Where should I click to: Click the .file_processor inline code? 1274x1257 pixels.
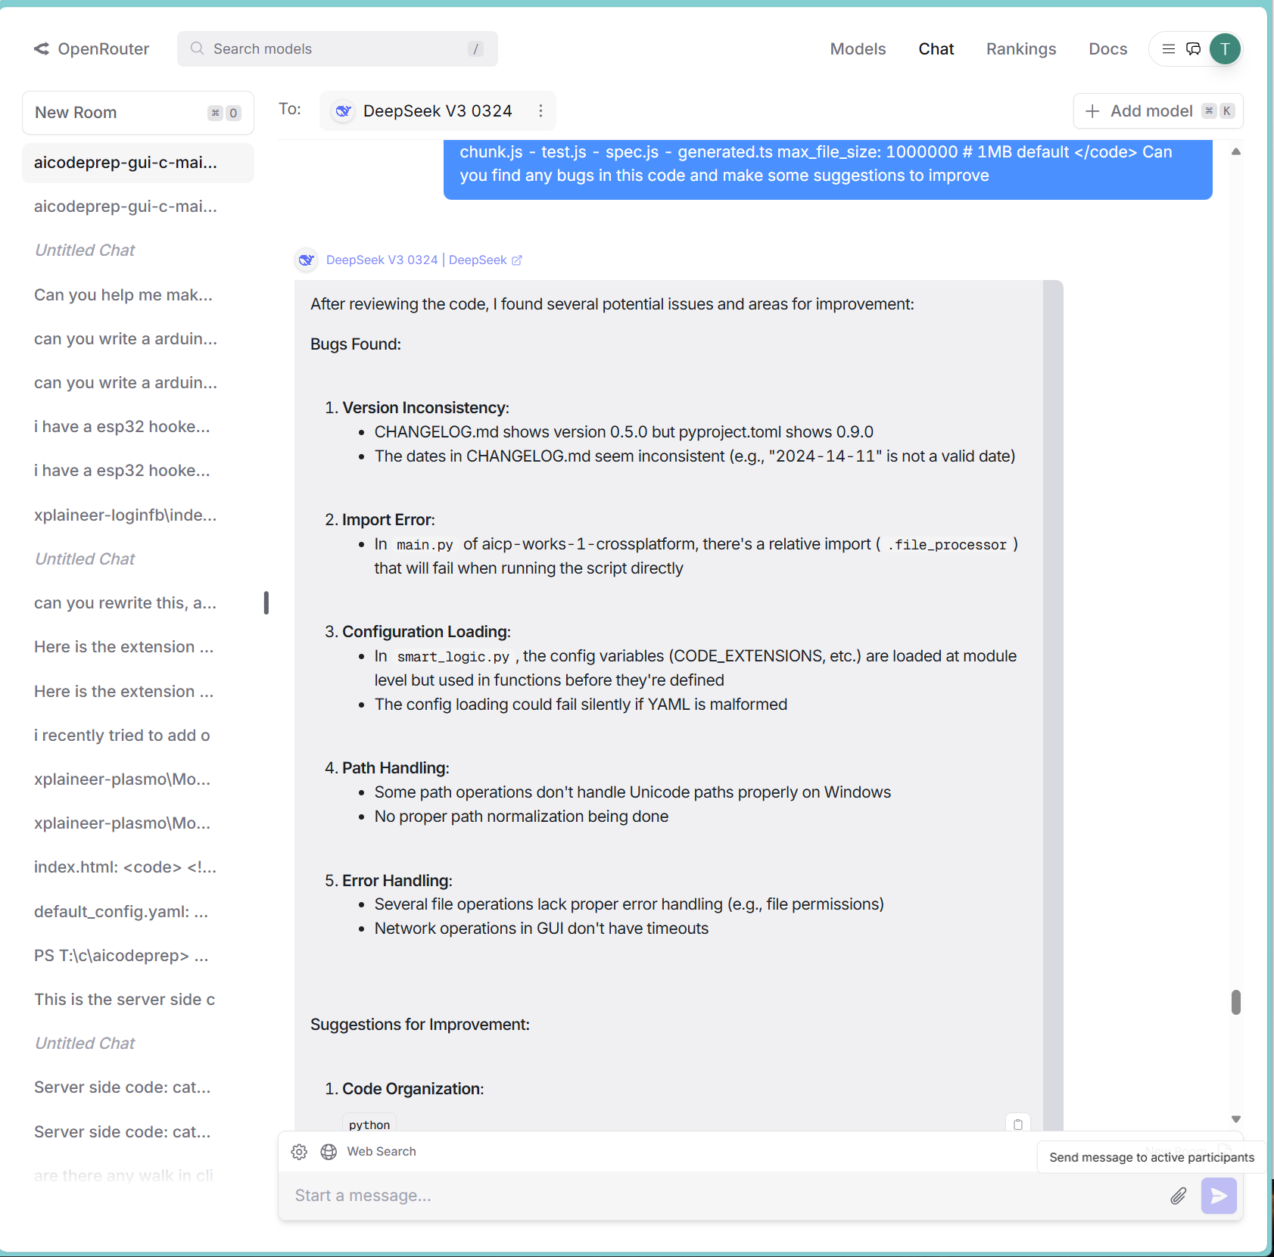point(947,545)
